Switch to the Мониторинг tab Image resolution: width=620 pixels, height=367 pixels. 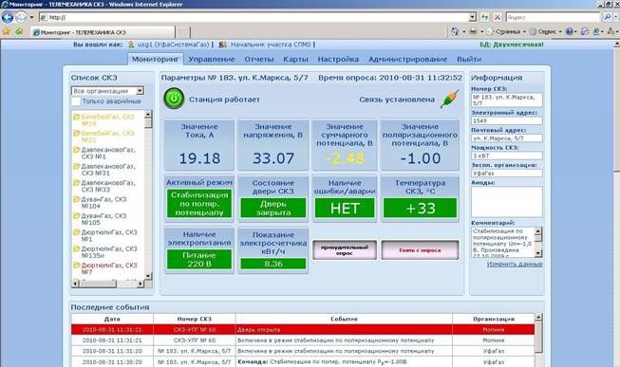pyautogui.click(x=156, y=59)
